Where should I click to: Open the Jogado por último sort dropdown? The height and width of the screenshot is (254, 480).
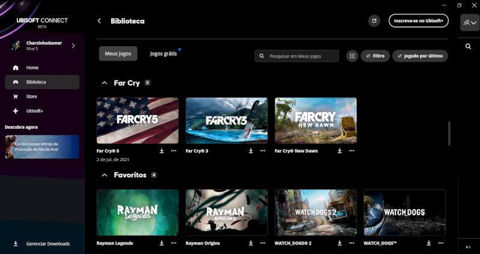tap(420, 56)
